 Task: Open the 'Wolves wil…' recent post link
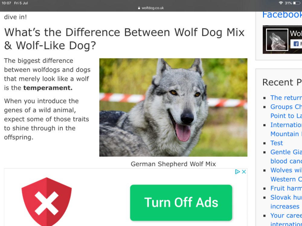point(286,175)
